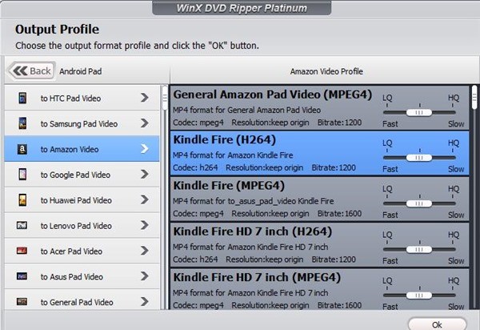Click the Google Pad device icon

point(22,175)
